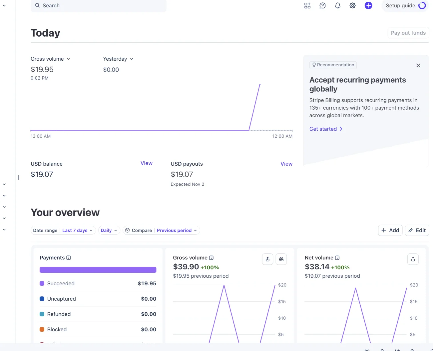Click the purple plus create button
Viewport: 433px width, 351px height.
click(368, 6)
